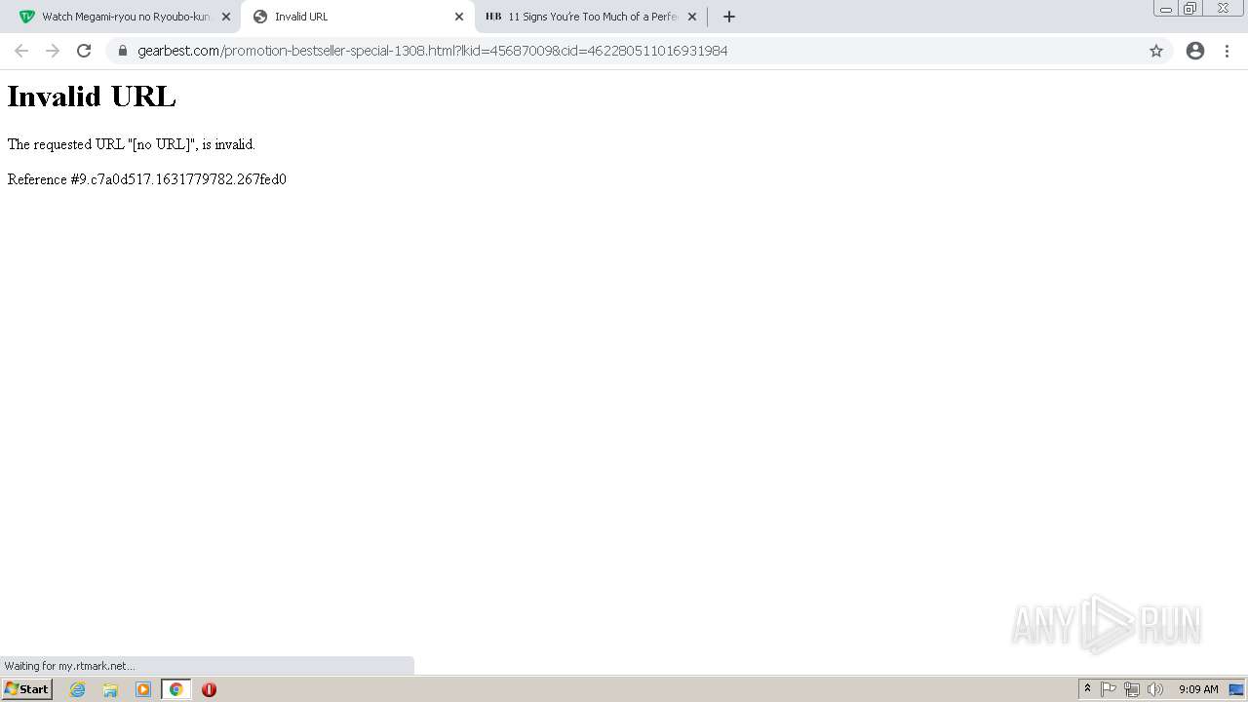Image resolution: width=1248 pixels, height=702 pixels.
Task: Open a new browser tab
Action: pos(729,17)
